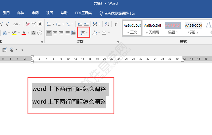
Task: Apply character border with the boxed A icon
Action: pos(40,24)
